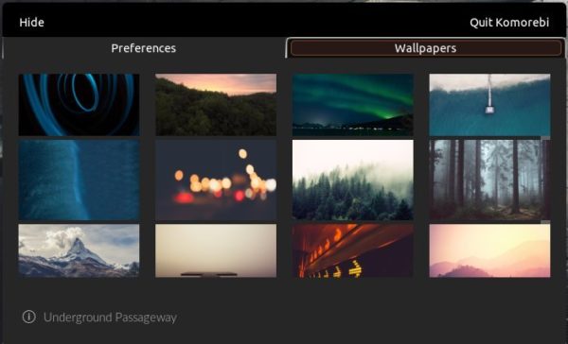
Task: Select the bokeh city lights wallpaper
Action: pyautogui.click(x=216, y=181)
